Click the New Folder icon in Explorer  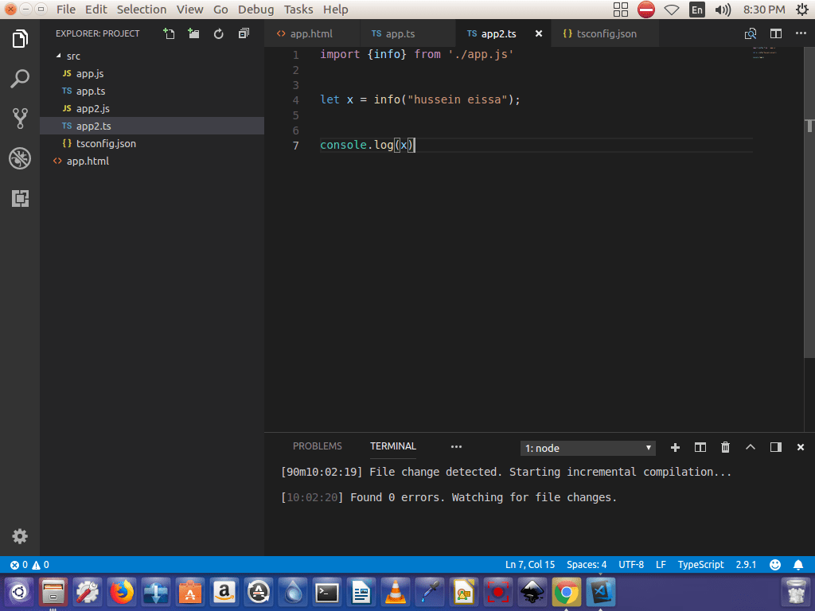[x=193, y=33]
